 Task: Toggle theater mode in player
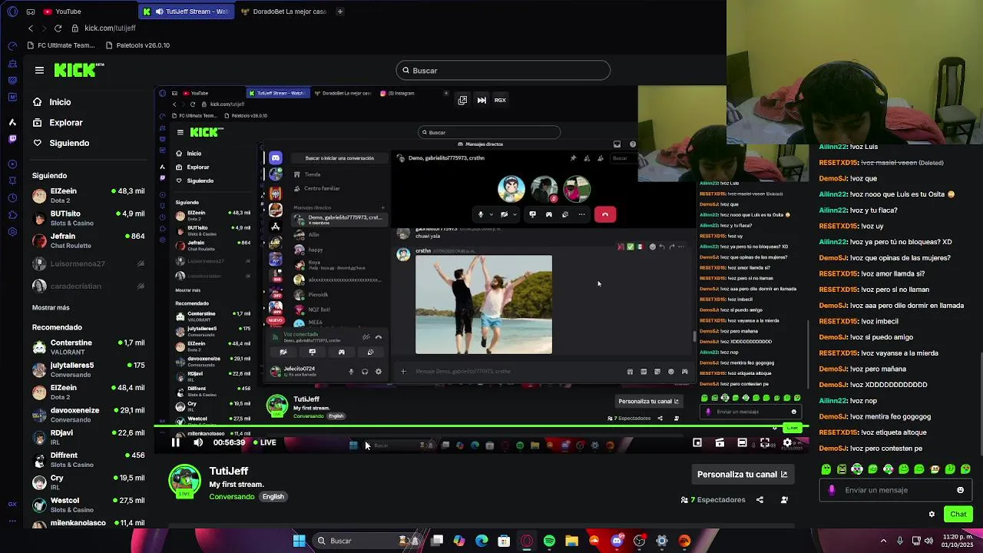742,442
